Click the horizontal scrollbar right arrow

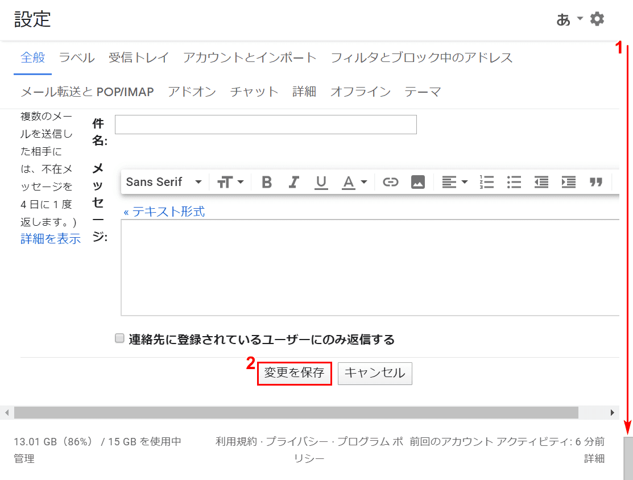(613, 412)
